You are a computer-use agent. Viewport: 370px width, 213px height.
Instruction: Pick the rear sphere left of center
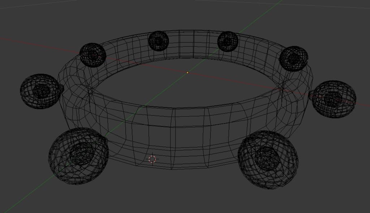coord(158,41)
